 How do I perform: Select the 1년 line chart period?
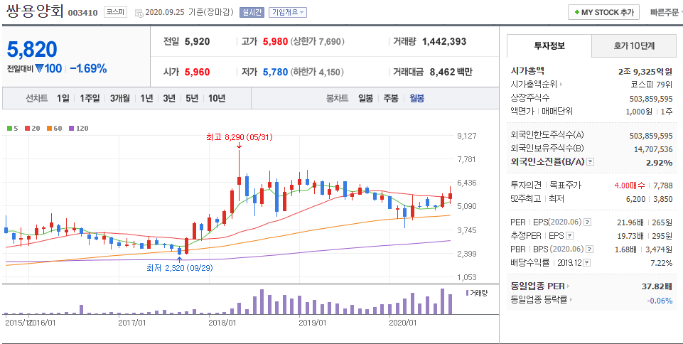(146, 98)
